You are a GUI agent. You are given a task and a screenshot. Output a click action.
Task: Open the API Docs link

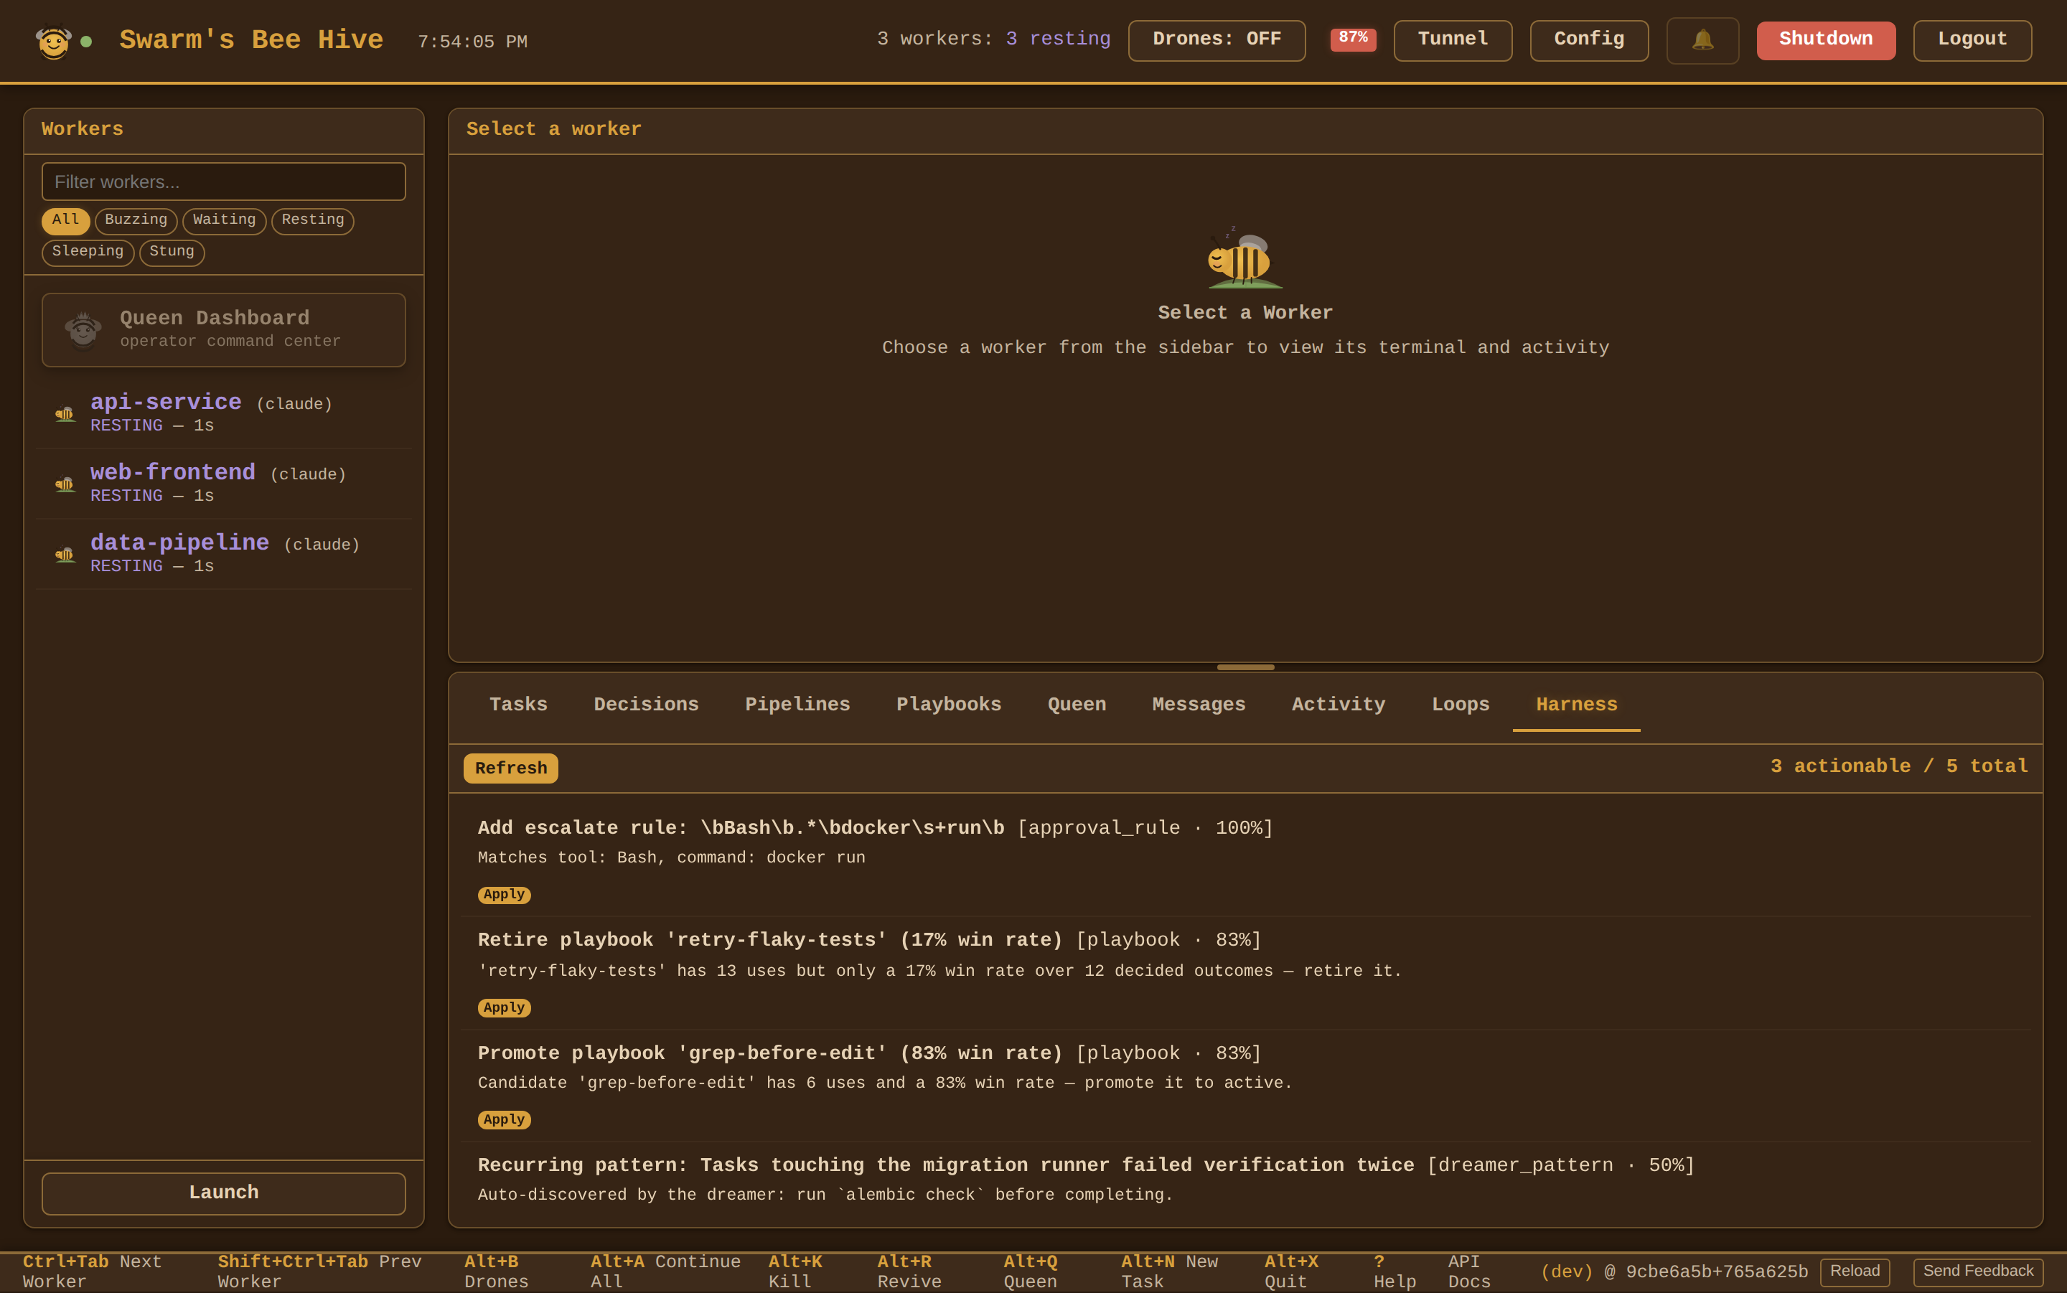[x=1469, y=1271]
